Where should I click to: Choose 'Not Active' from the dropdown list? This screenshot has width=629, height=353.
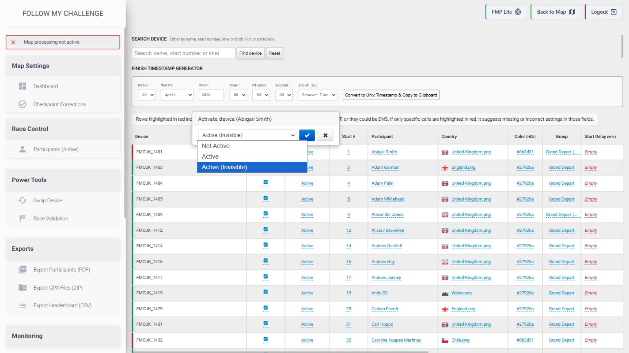pos(216,146)
